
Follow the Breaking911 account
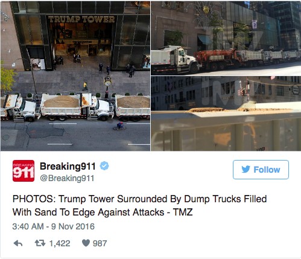tap(261, 170)
